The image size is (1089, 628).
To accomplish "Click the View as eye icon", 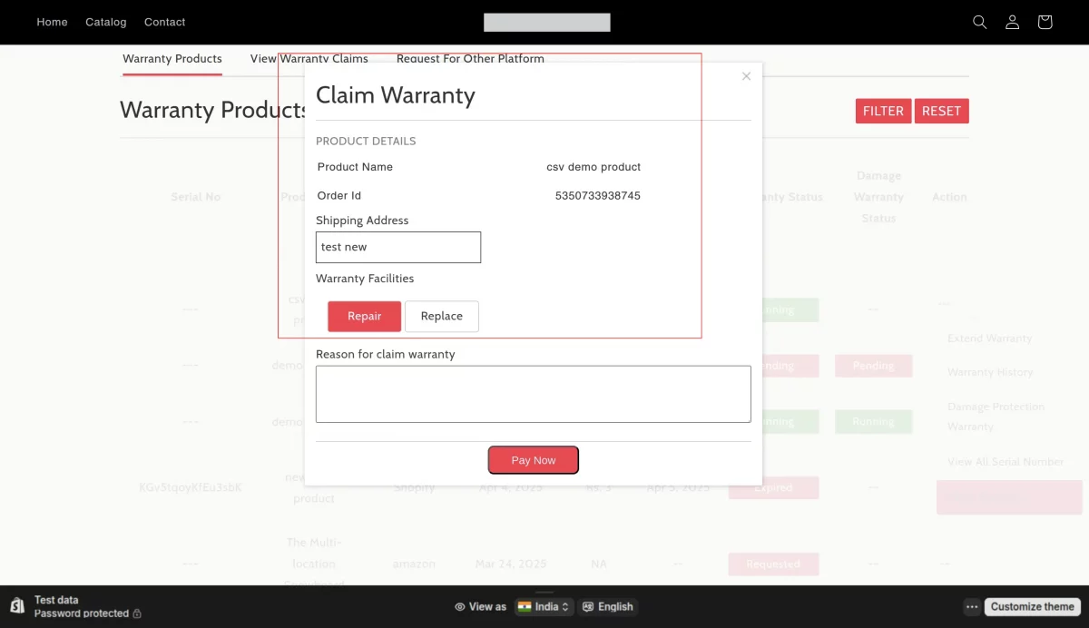I will [x=461, y=606].
